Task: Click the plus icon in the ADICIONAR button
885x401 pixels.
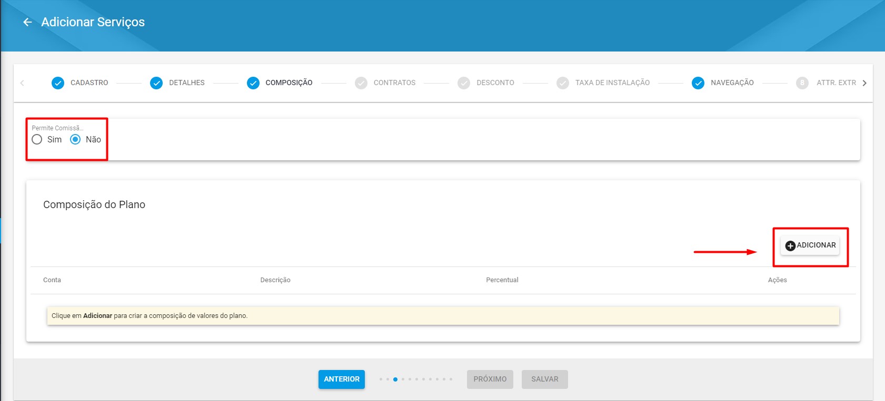Action: click(x=790, y=245)
